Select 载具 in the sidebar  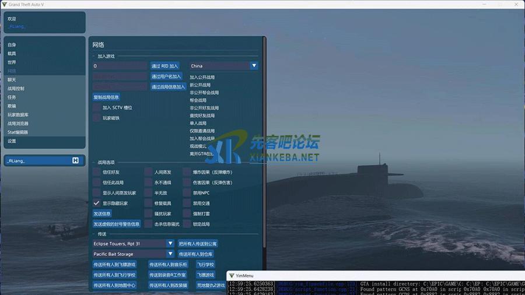pyautogui.click(x=12, y=54)
